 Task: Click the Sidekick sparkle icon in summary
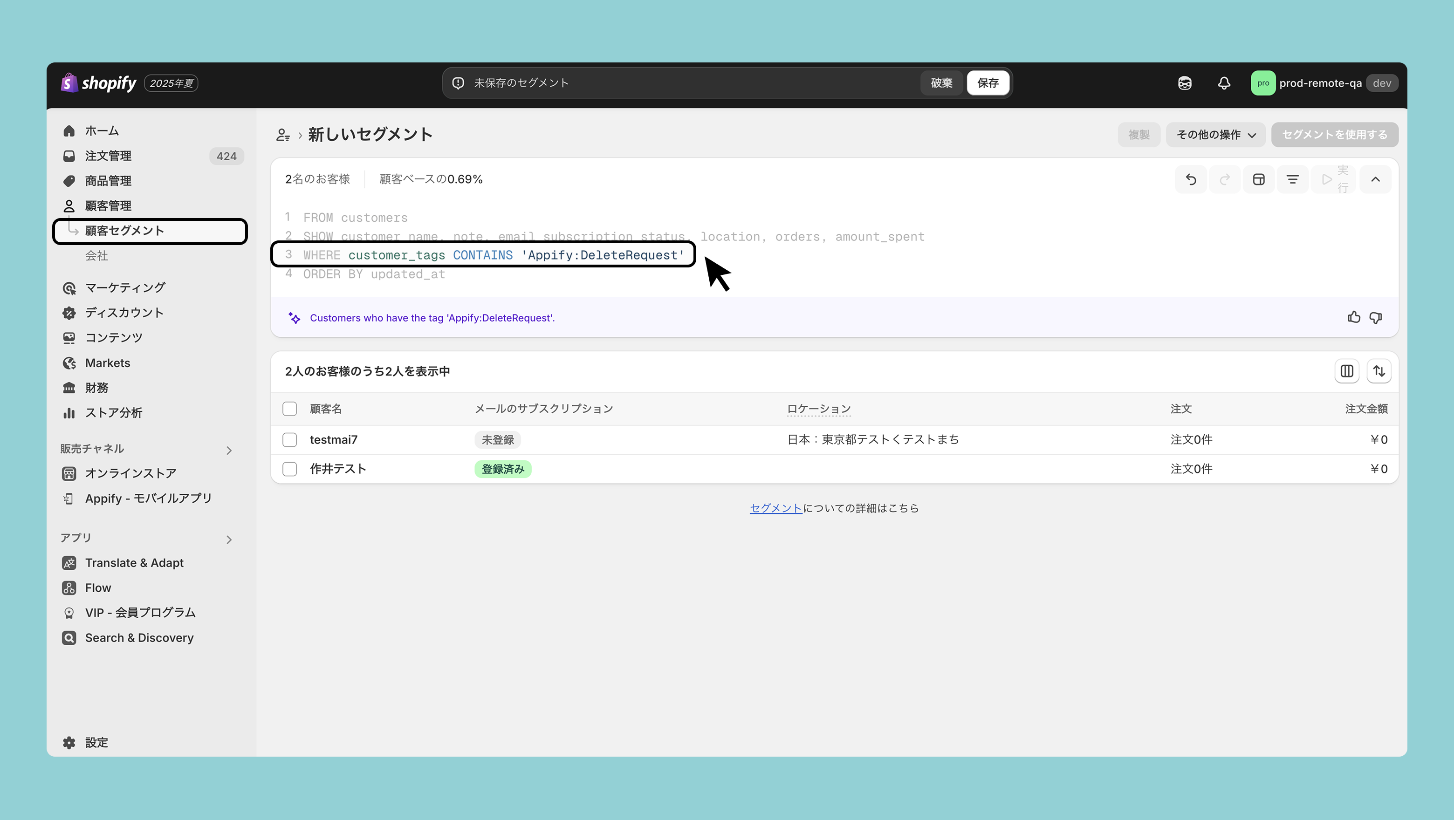click(294, 318)
